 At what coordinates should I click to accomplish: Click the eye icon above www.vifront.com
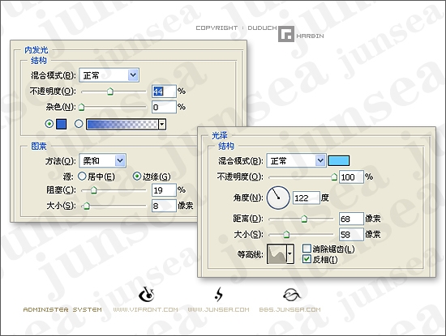[x=147, y=295]
